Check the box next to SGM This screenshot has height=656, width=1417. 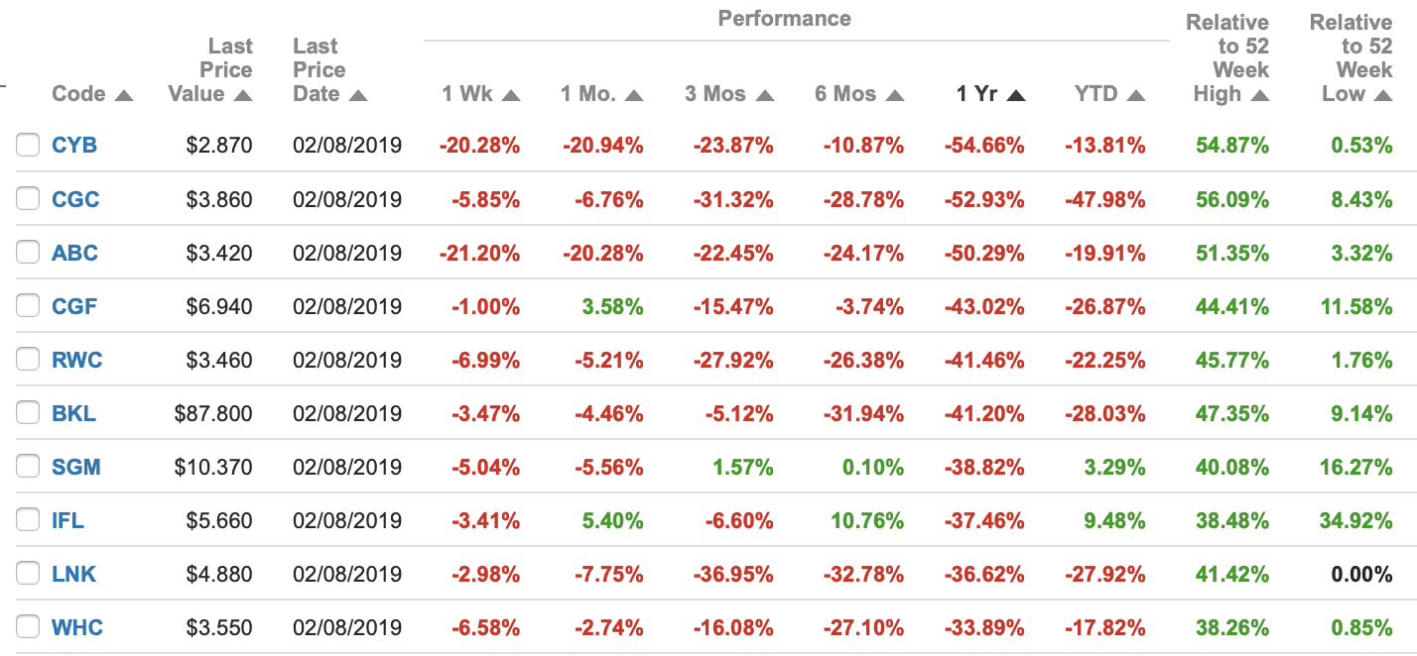[x=28, y=467]
